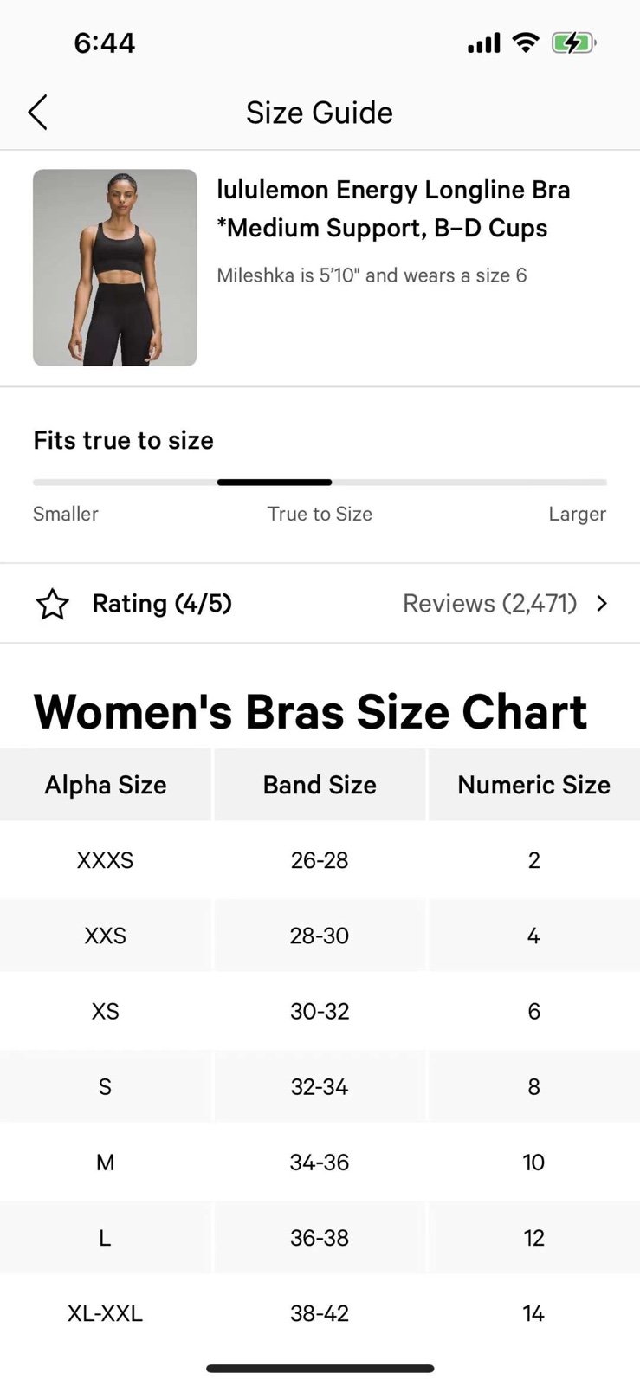This screenshot has width=640, height=1386.
Task: Tap the Rating (4/5) label
Action: [162, 603]
